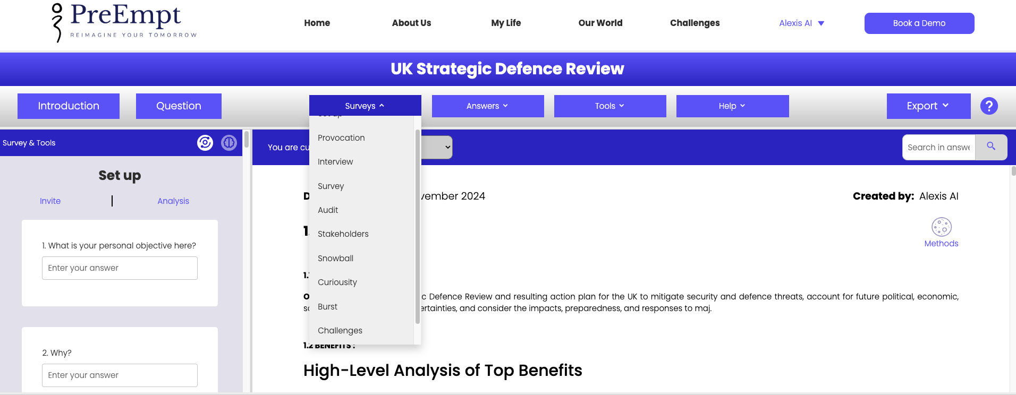Open the Answers dropdown
The height and width of the screenshot is (395, 1016).
point(487,106)
